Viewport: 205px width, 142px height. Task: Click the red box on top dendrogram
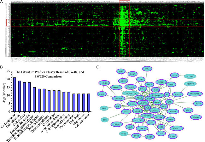tap(125, 2)
